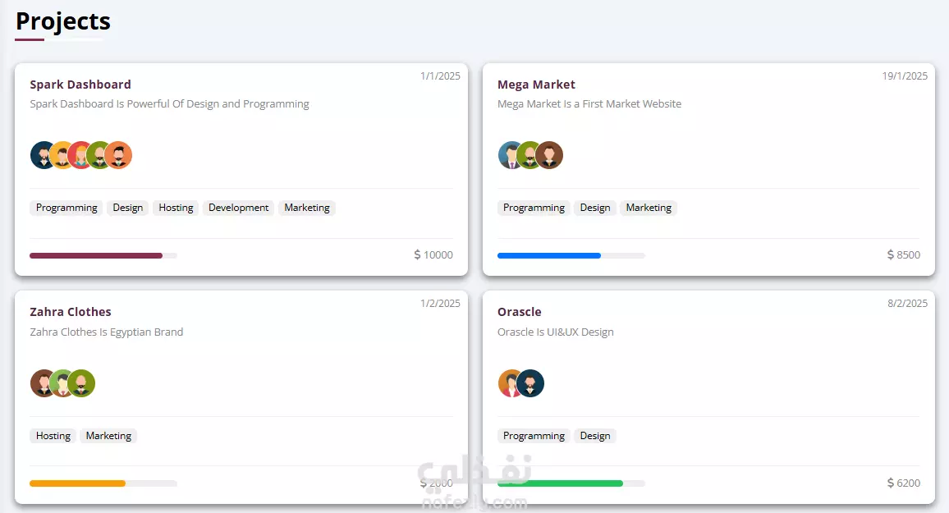Click the brown avatar in Mega Market card

[549, 155]
